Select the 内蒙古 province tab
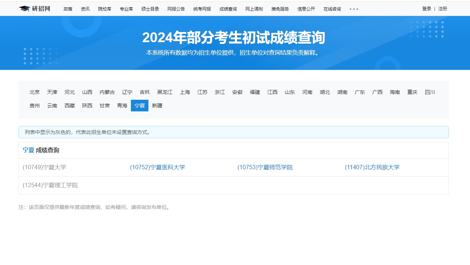The height and width of the screenshot is (265, 470). (107, 92)
